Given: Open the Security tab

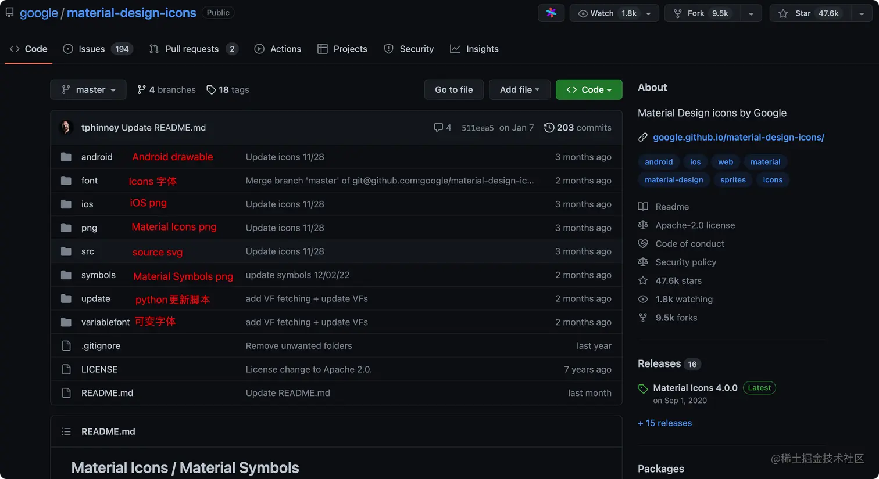Looking at the screenshot, I should [409, 49].
